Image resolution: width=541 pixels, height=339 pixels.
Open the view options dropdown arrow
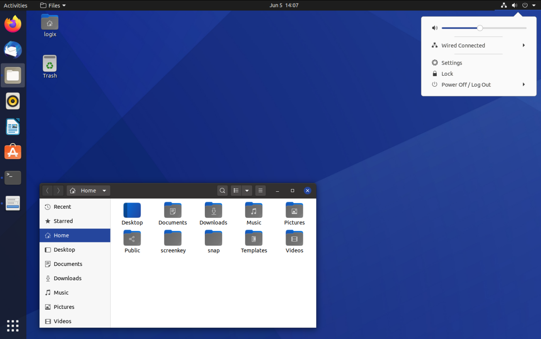247,190
